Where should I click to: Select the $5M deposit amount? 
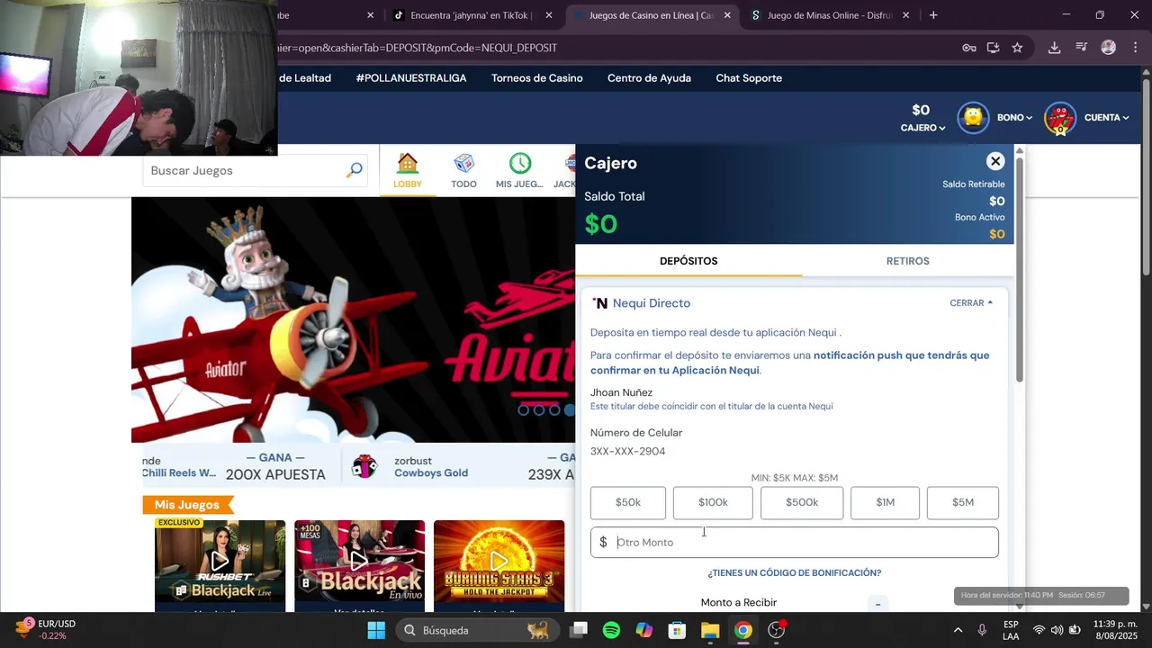tap(963, 503)
